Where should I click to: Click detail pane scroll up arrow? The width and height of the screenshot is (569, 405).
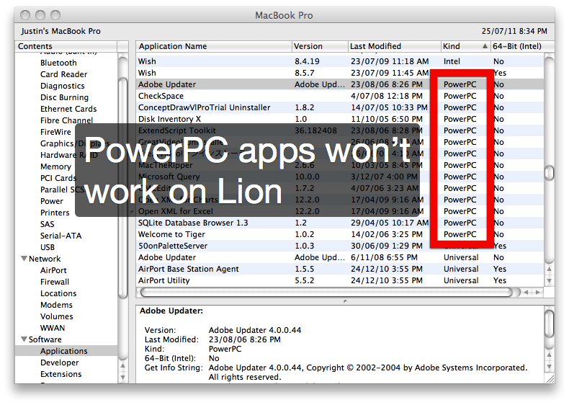[550, 355]
